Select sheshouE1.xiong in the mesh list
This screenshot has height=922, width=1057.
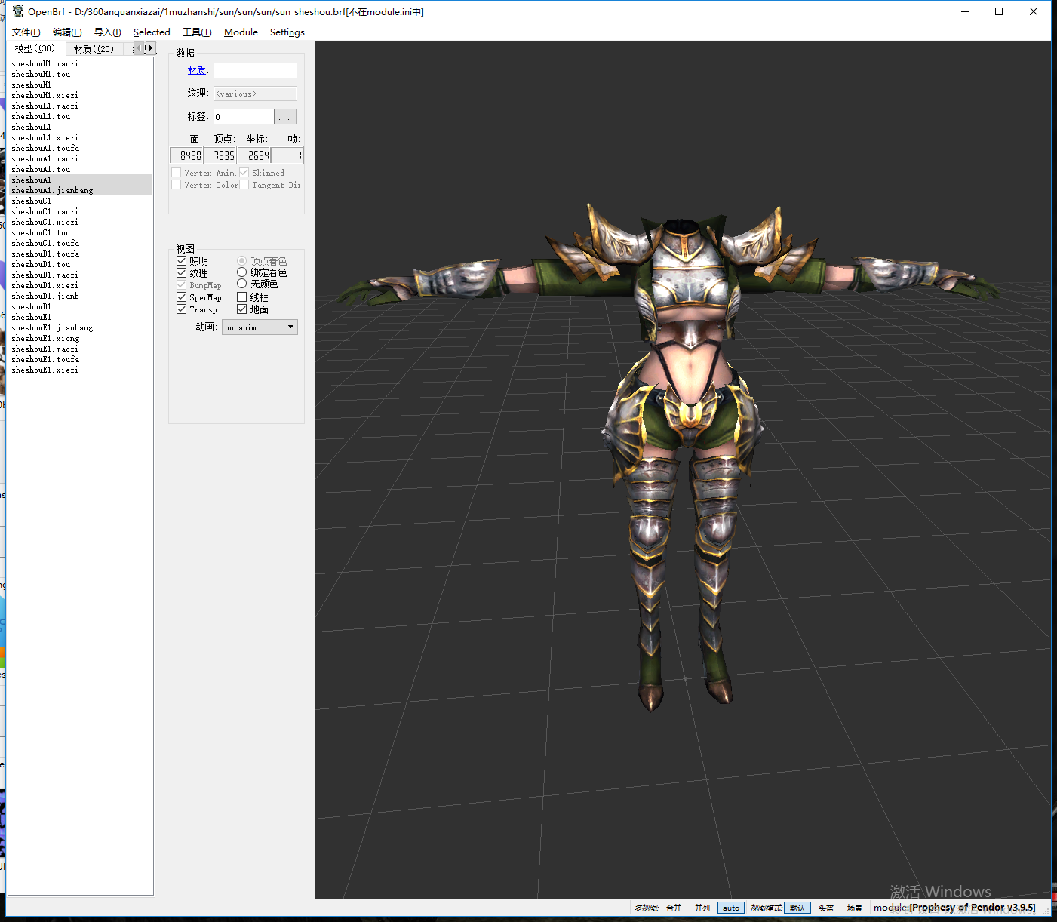80,339
